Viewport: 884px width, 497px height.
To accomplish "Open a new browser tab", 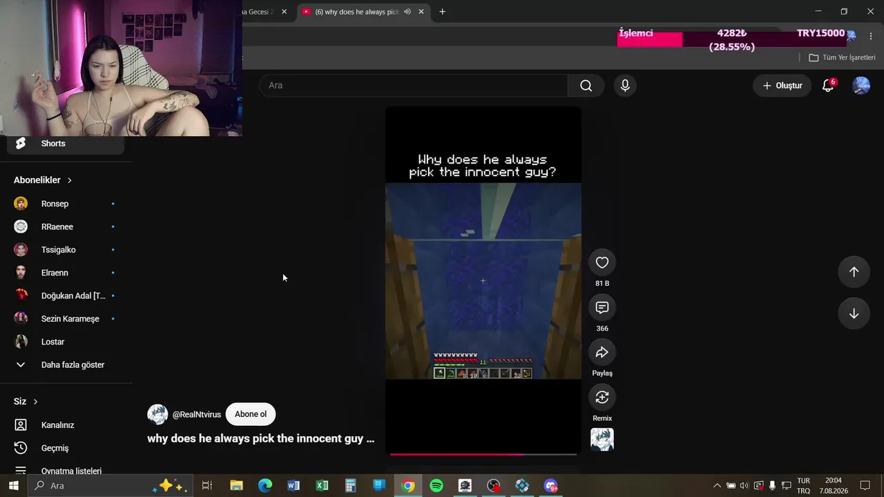I will tap(443, 12).
